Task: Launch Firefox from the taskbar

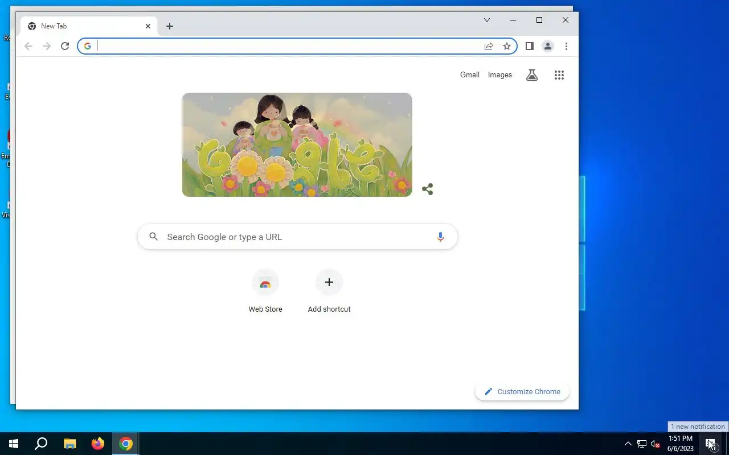Action: coord(98,444)
